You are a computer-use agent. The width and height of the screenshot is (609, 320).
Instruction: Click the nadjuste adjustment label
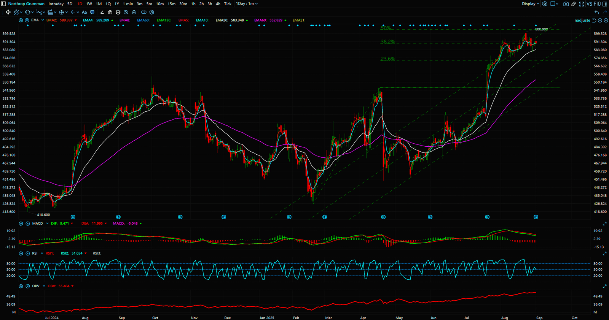tap(582, 21)
